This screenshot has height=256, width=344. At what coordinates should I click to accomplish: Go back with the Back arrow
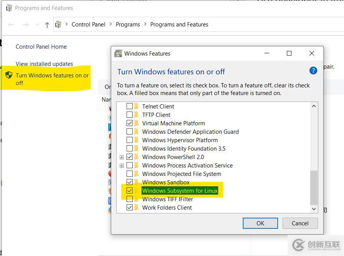coord(11,25)
